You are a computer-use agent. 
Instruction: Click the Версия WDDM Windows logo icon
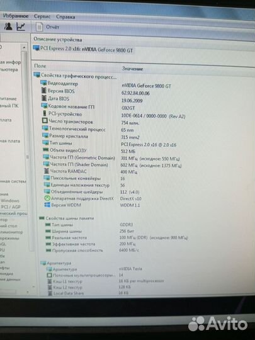click(47, 205)
